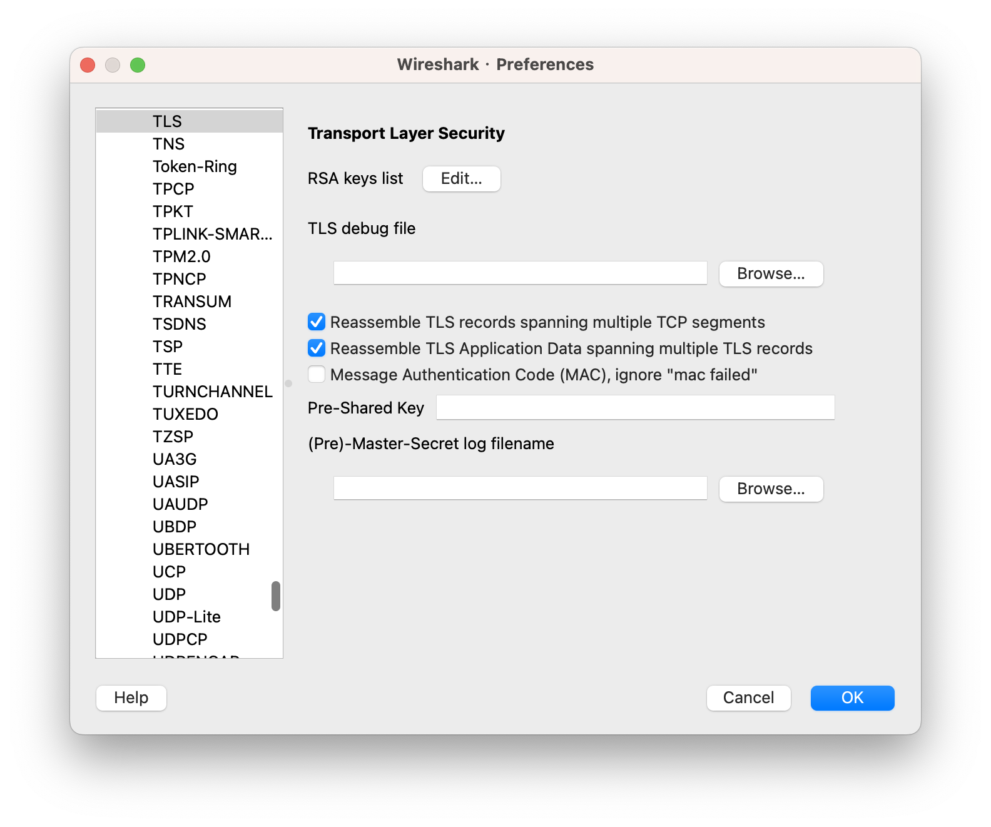
Task: Select UDP-Lite protocol
Action: tap(189, 617)
